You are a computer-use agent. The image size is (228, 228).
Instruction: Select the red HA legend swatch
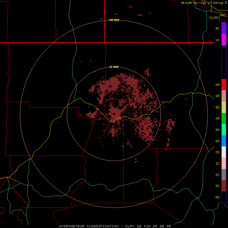click(224, 85)
